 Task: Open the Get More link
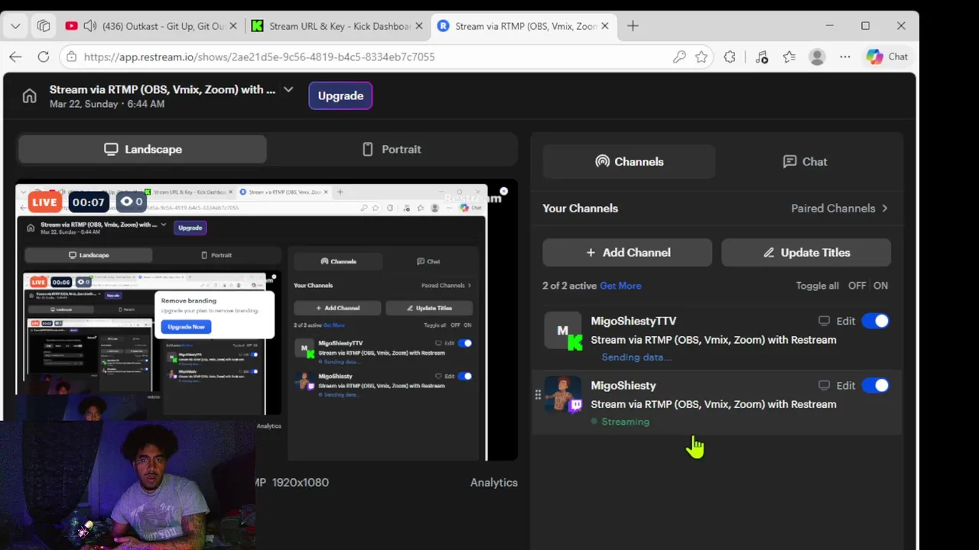click(x=620, y=286)
